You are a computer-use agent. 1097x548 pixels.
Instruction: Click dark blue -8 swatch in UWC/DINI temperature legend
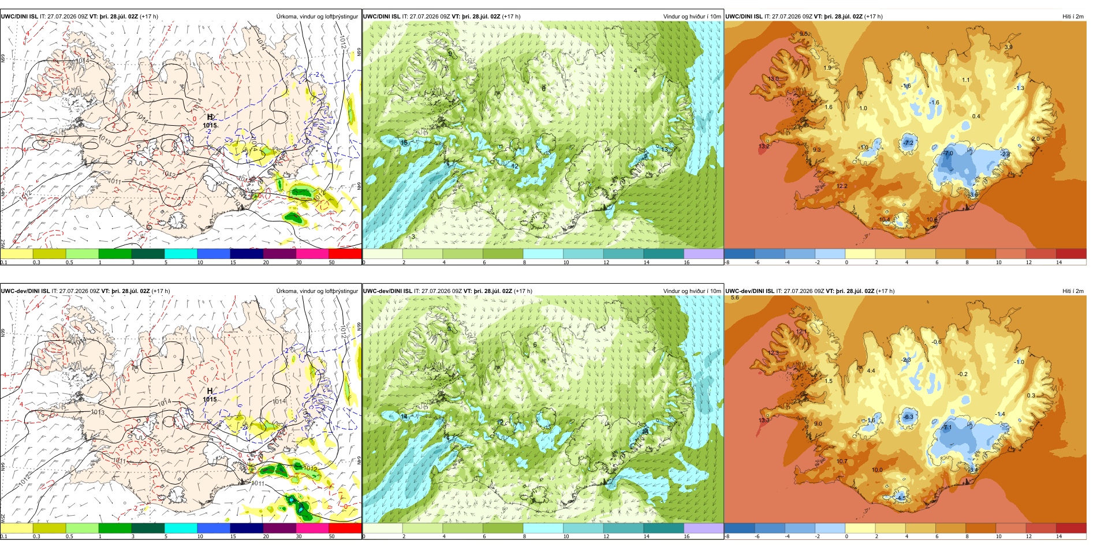point(739,254)
